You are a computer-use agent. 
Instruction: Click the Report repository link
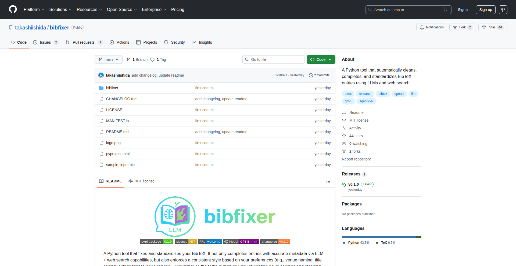[356, 159]
